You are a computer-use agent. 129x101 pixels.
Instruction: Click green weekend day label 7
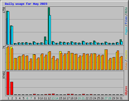31,98
